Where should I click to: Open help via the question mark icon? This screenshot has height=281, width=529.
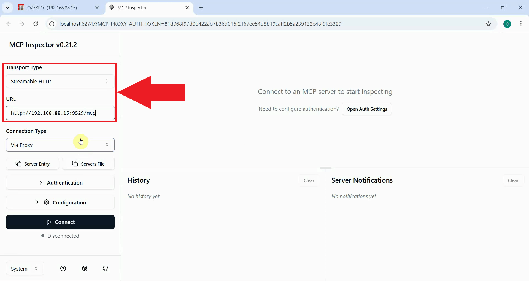point(63,268)
